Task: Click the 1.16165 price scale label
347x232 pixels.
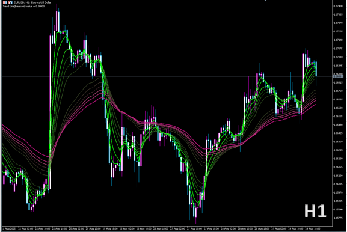Action: pyautogui.click(x=338, y=167)
